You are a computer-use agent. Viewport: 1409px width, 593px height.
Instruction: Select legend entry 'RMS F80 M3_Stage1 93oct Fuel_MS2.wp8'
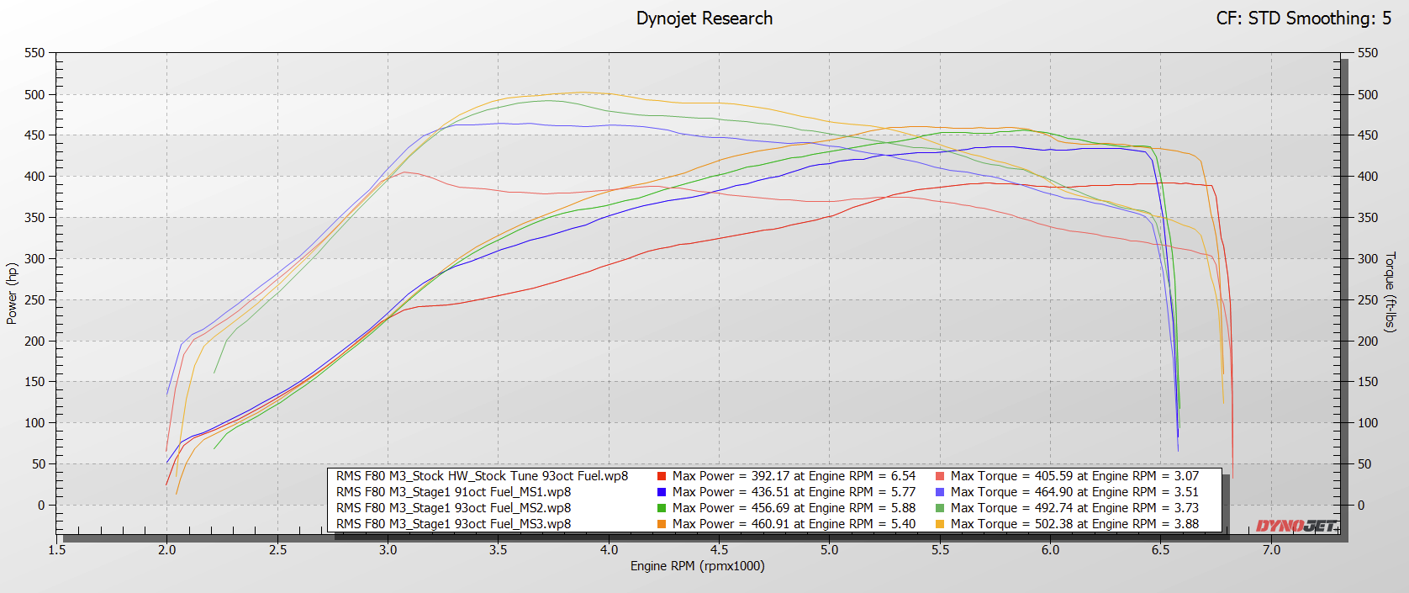coord(453,508)
